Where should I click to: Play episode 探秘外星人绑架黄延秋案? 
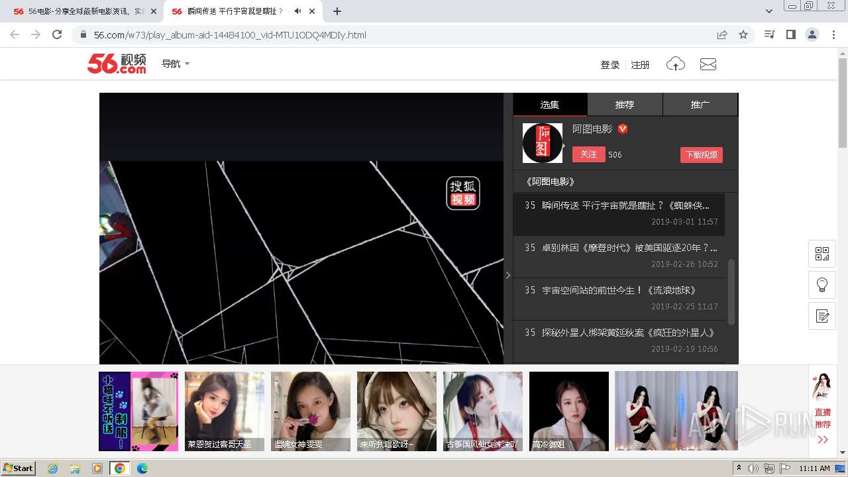[619, 341]
